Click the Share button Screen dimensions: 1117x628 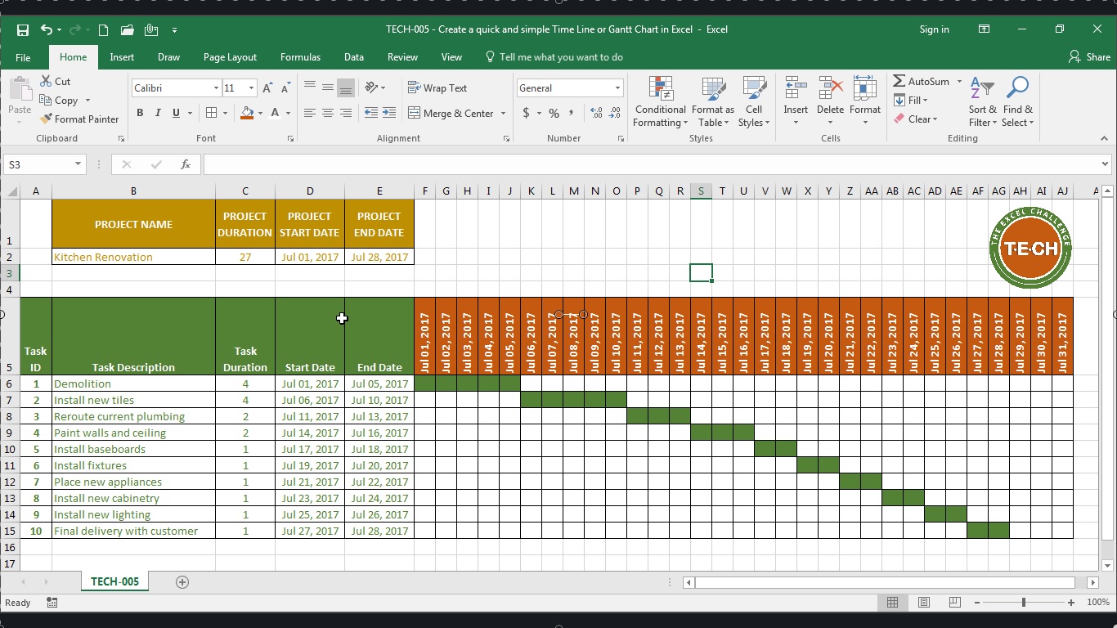[1089, 57]
